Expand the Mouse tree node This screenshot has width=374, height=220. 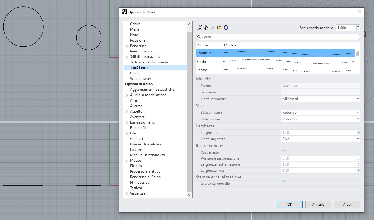coord(127,161)
